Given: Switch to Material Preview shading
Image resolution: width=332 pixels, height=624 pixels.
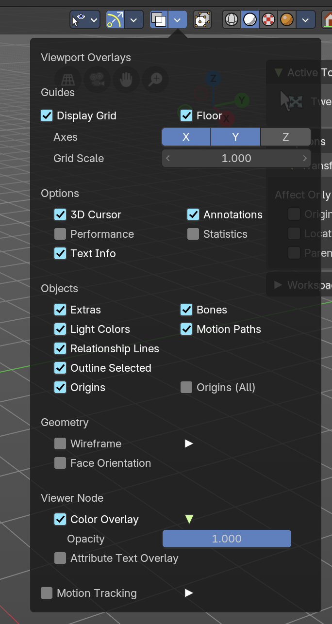Looking at the screenshot, I should pos(268,20).
